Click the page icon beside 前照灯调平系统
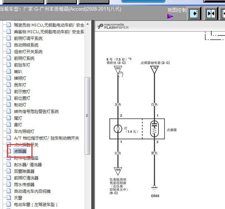 (x=9, y=38)
